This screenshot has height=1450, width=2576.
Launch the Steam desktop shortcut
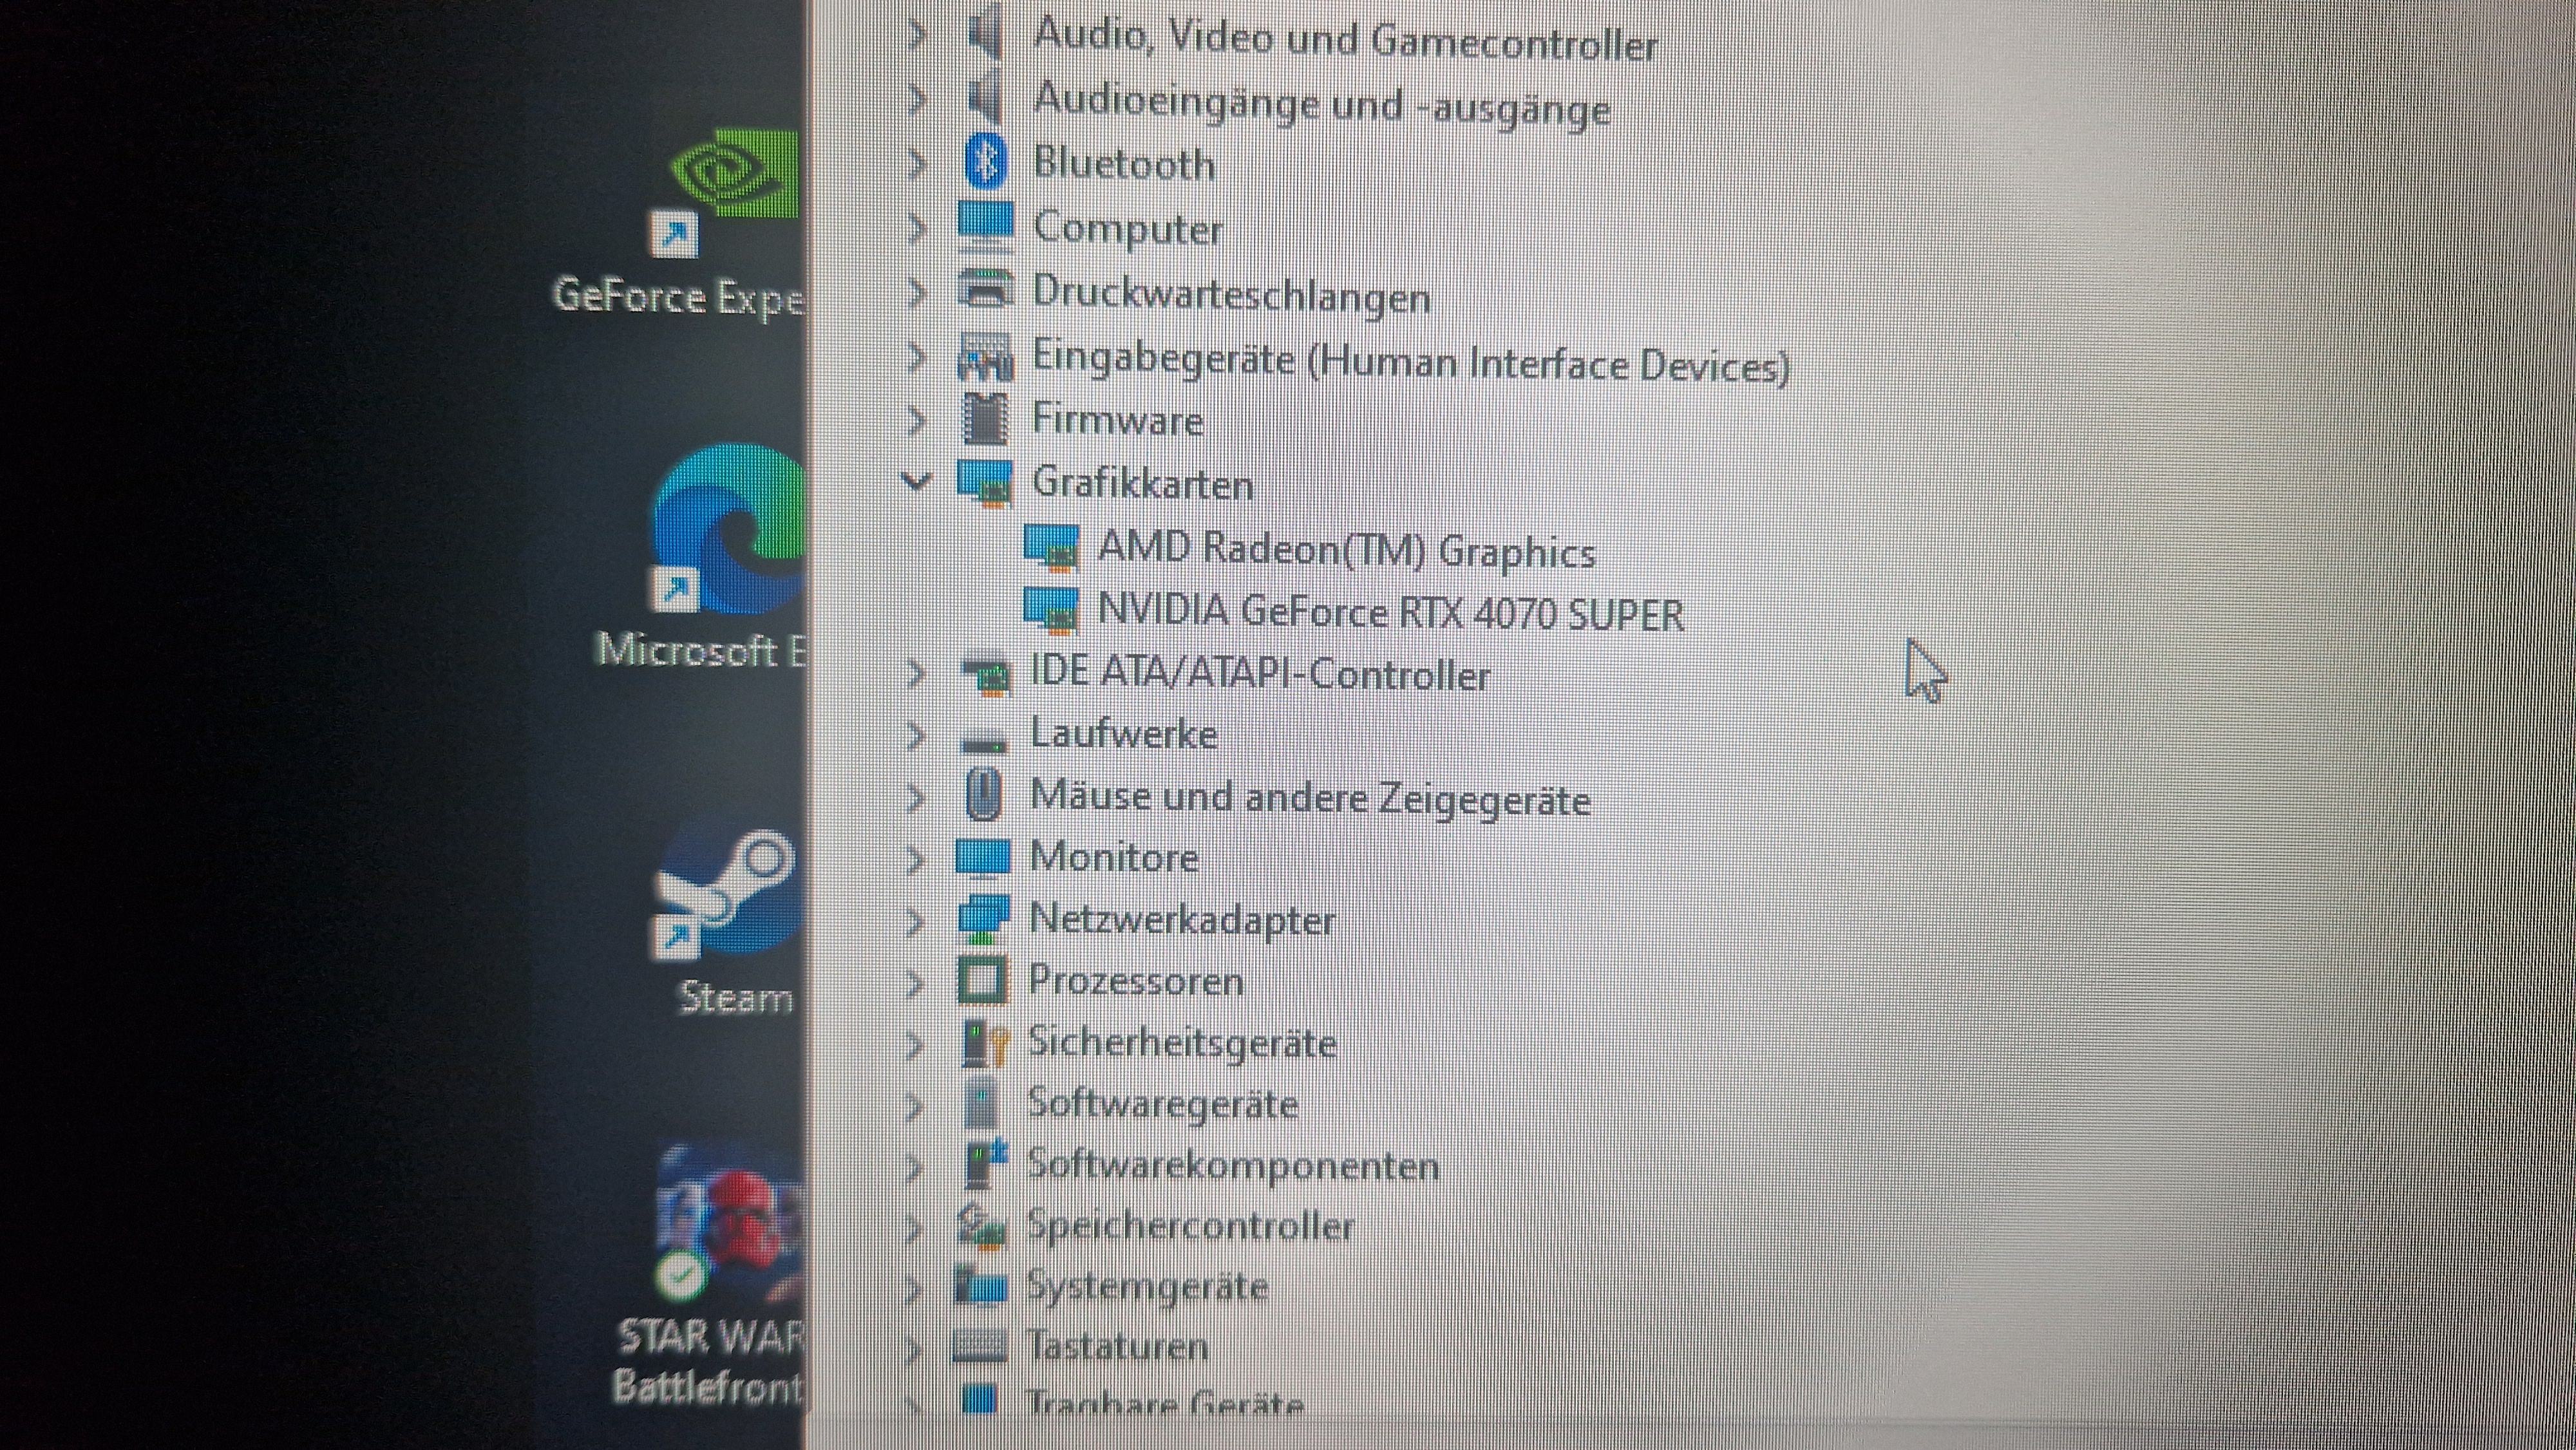click(730, 920)
